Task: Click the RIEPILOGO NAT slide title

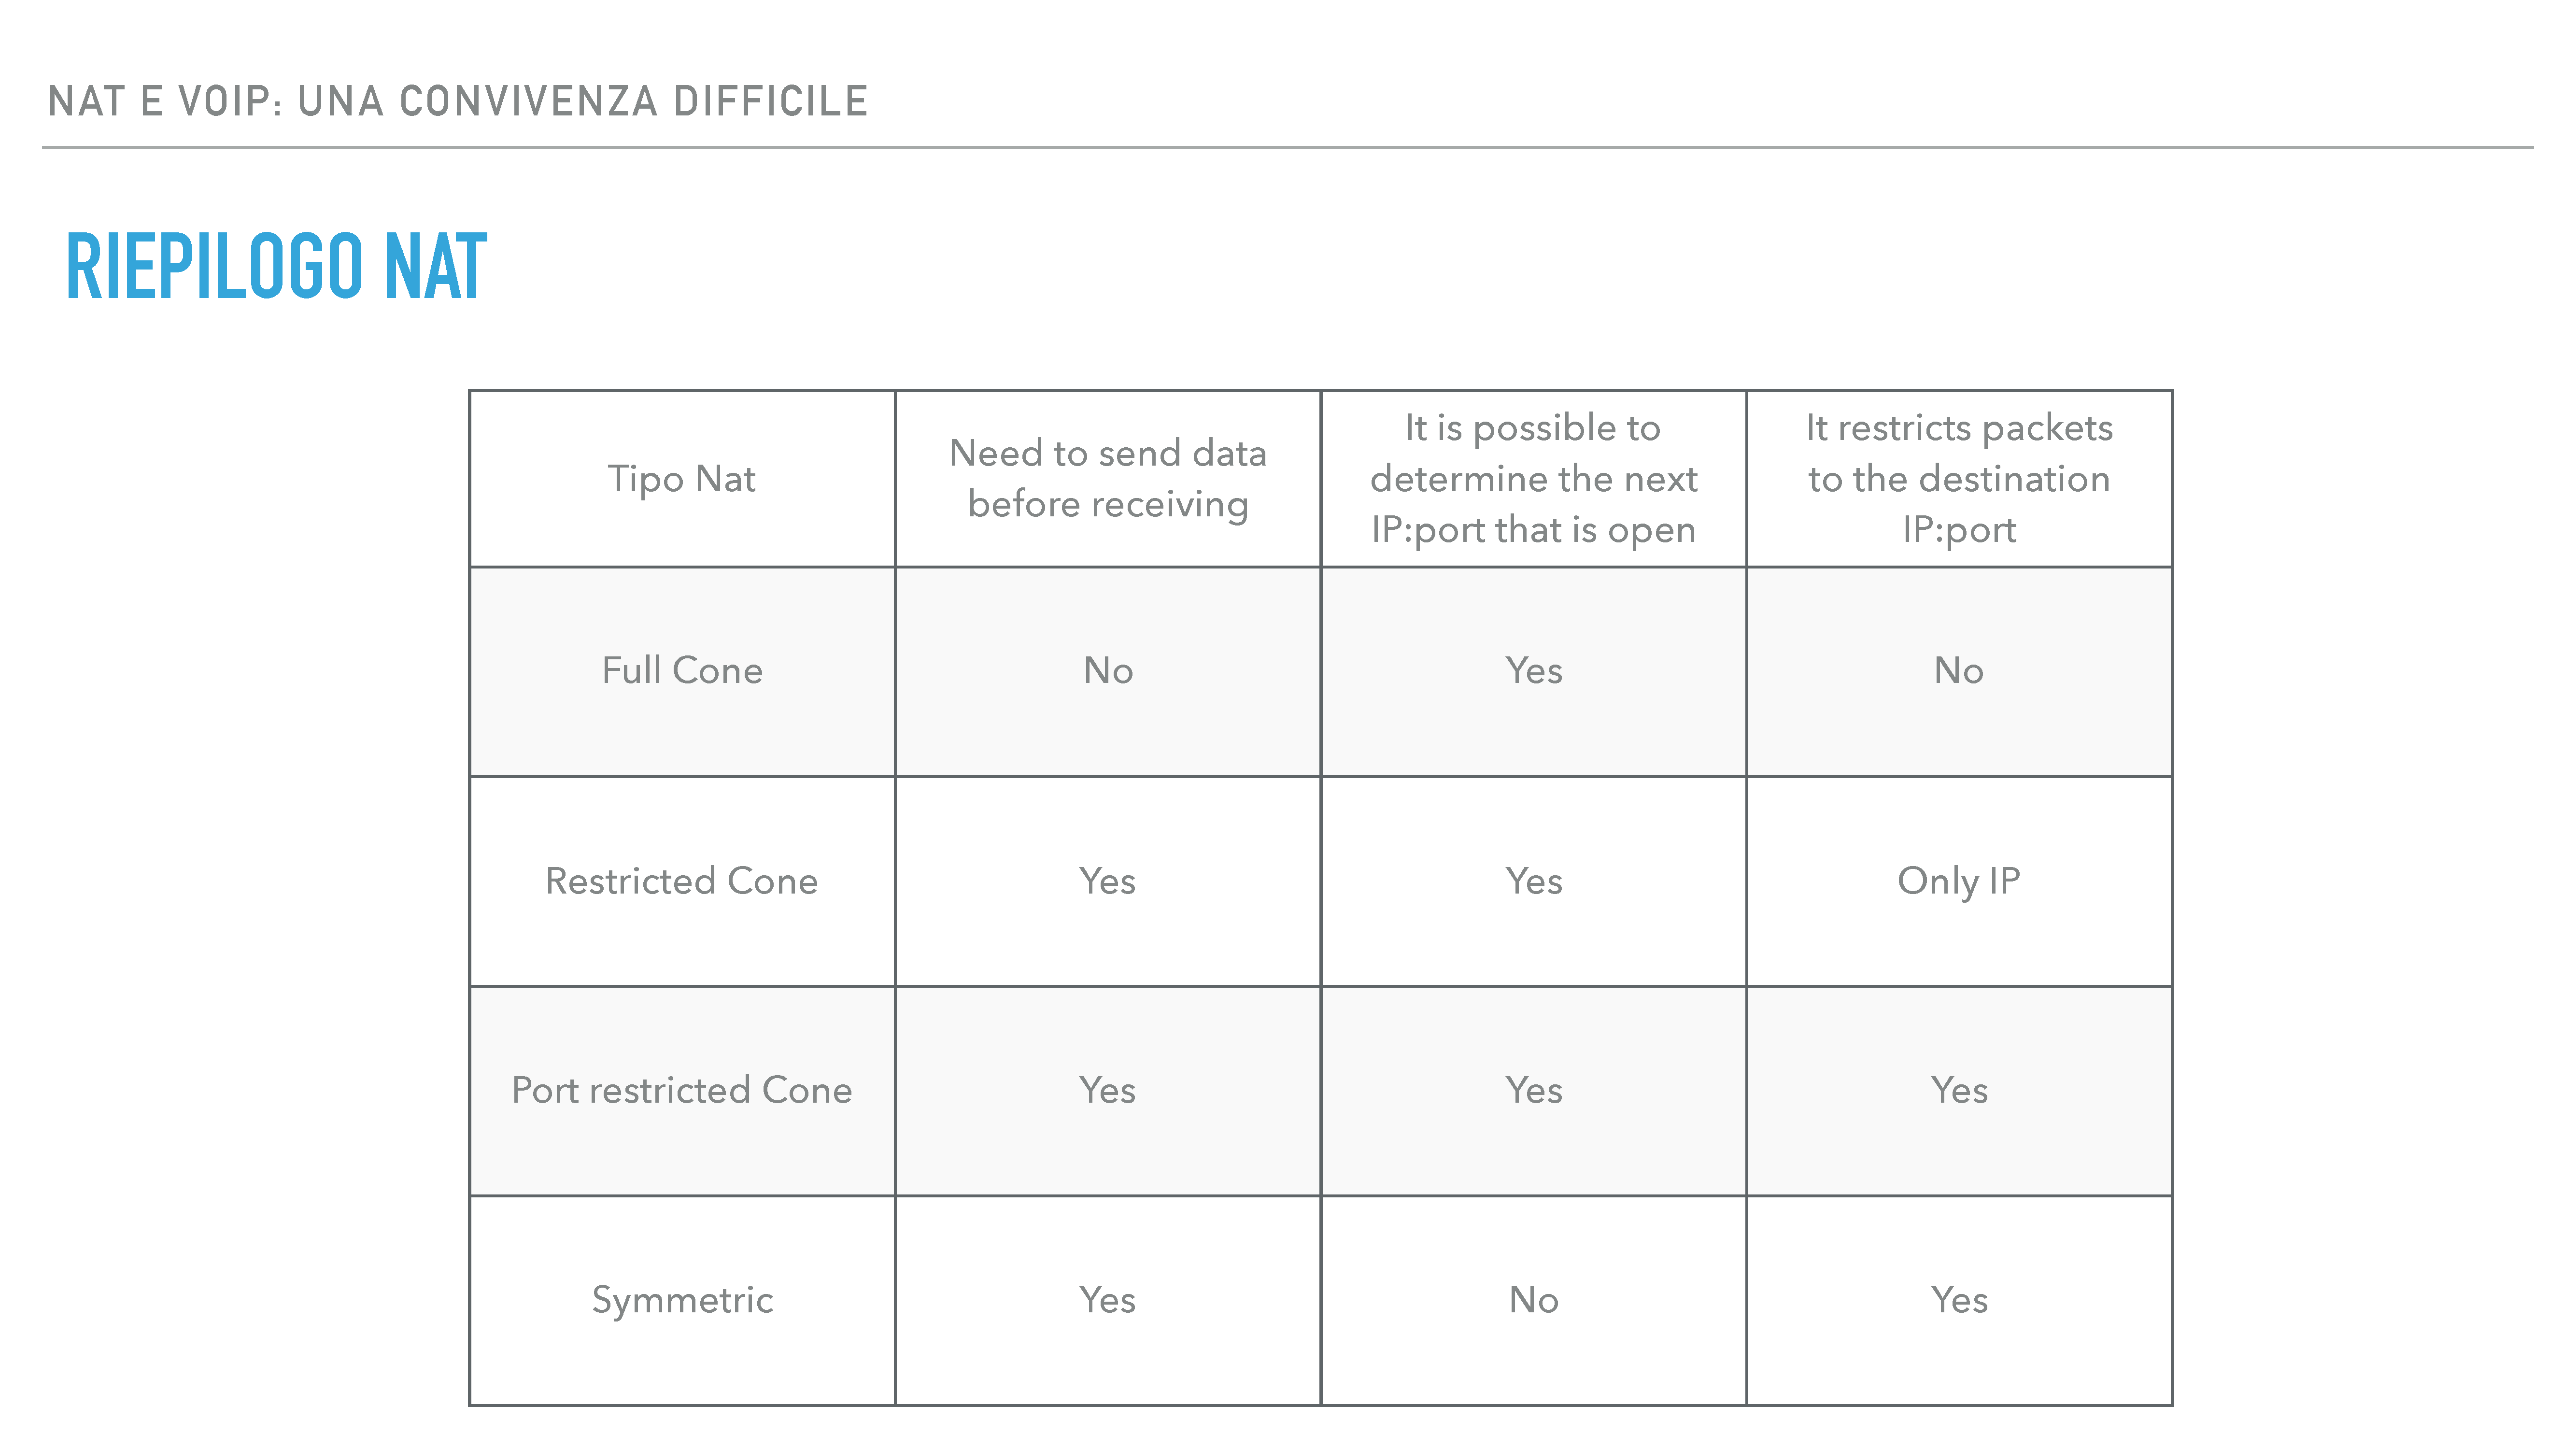Action: pyautogui.click(x=276, y=266)
